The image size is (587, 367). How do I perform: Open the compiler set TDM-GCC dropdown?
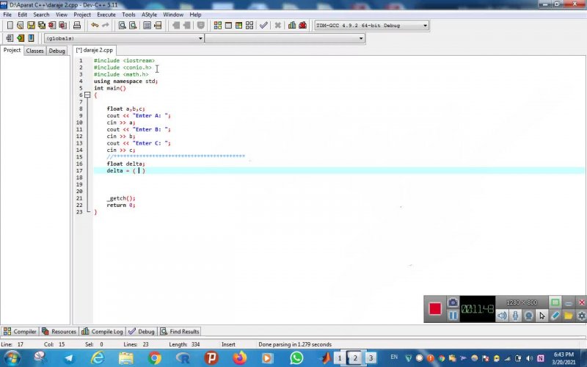click(371, 26)
